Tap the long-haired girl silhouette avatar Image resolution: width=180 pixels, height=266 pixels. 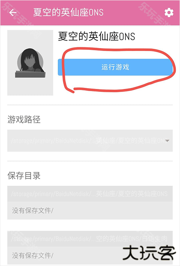[30, 63]
